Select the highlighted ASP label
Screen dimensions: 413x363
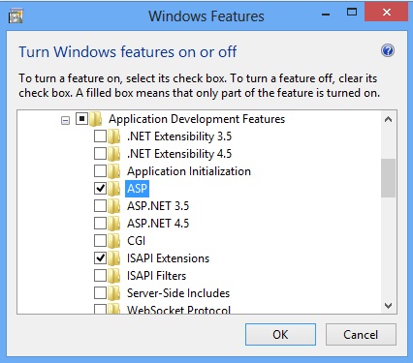[137, 189]
